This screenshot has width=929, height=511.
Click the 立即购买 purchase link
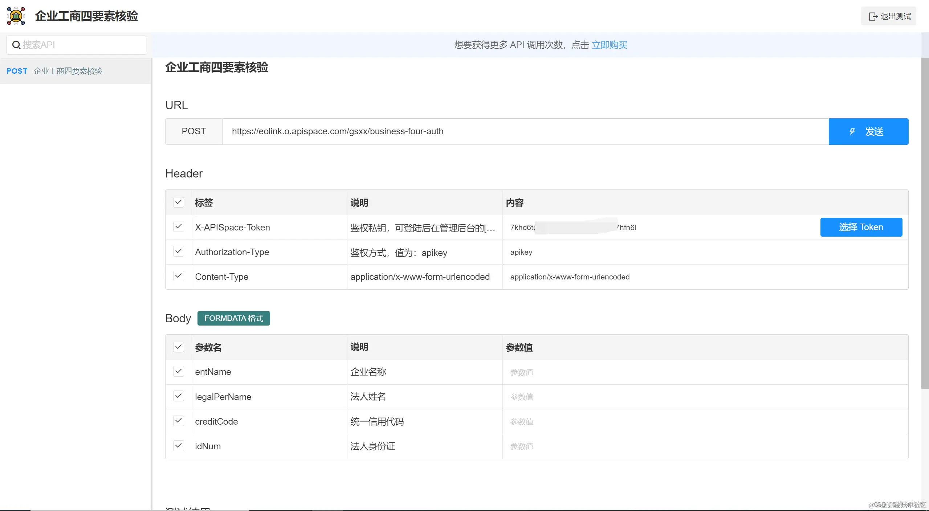[609, 45]
